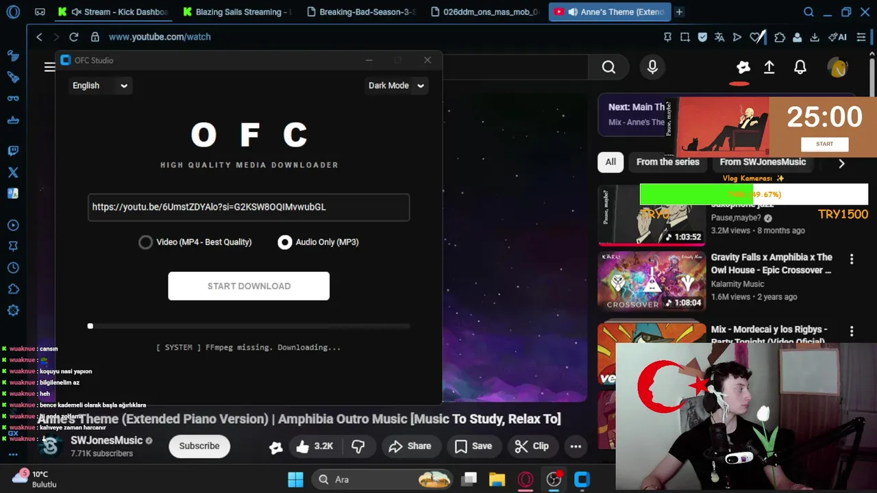This screenshot has width=877, height=493.
Task: Open Twitch from the Opera sidebar
Action: (x=13, y=151)
